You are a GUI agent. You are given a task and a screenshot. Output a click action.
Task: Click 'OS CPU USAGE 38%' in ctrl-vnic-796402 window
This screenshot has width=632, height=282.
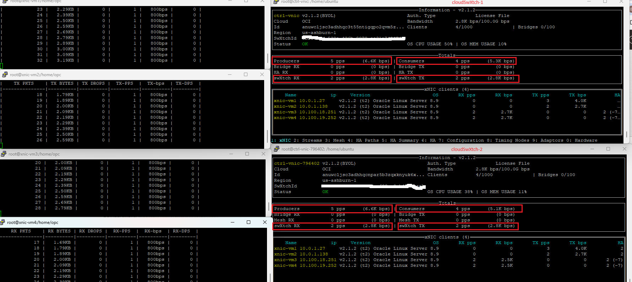[x=450, y=192]
